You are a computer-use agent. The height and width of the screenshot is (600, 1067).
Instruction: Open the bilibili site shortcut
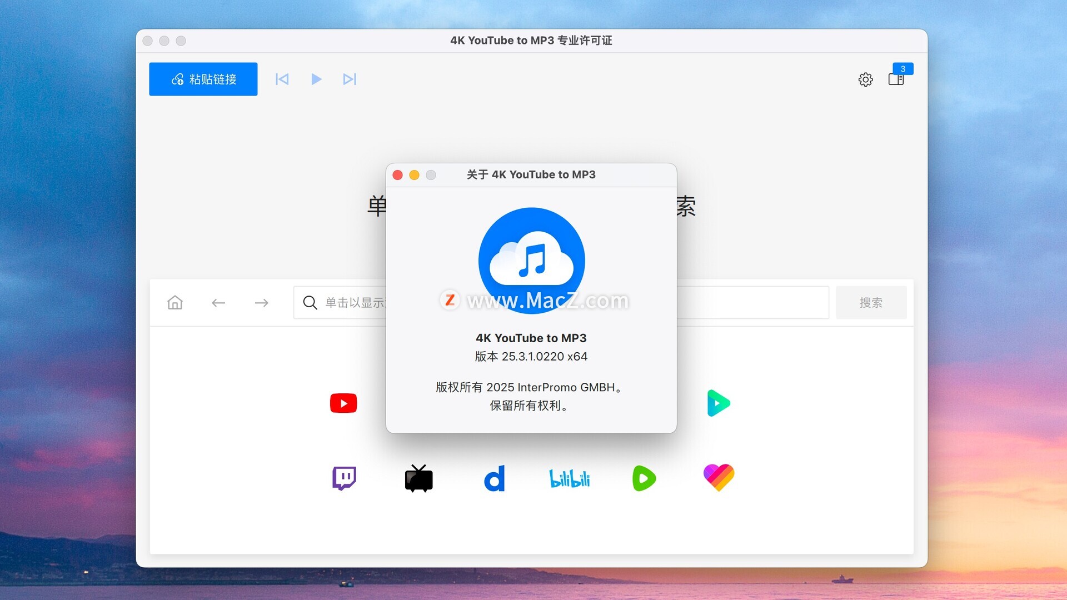(x=570, y=478)
